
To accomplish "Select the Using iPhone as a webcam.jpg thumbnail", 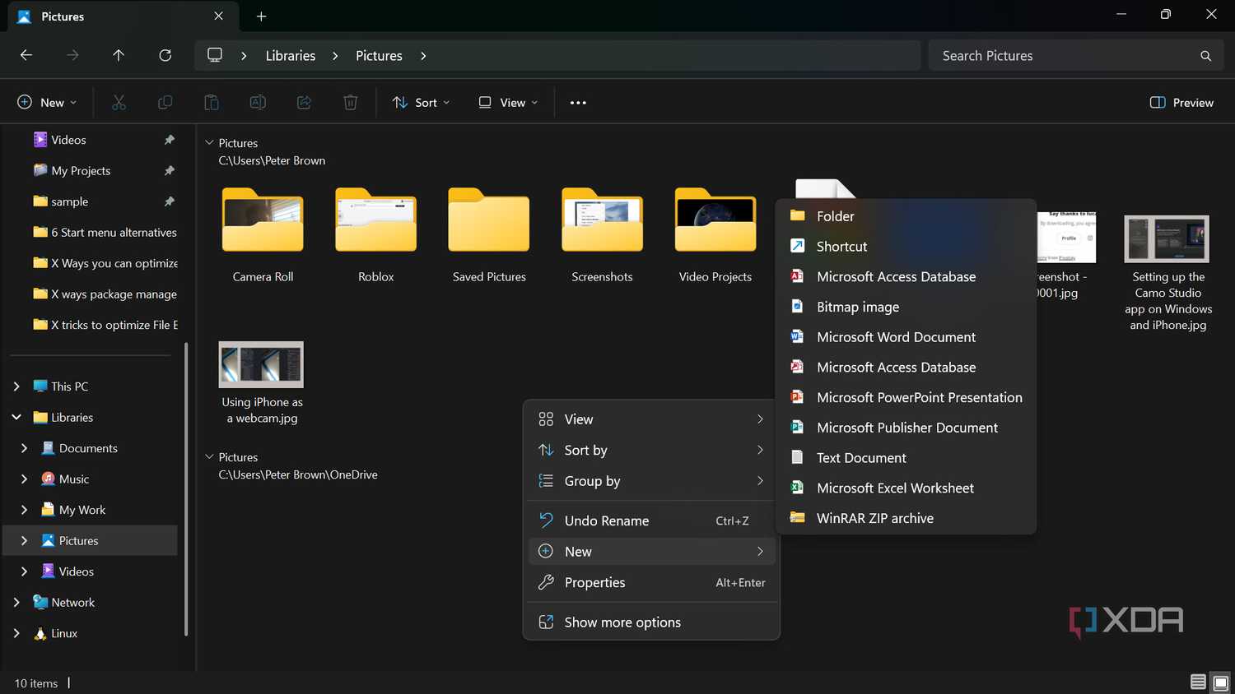I will [x=261, y=364].
